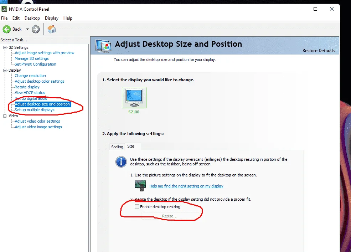Select the Display category label
Image resolution: width=351 pixels, height=252 pixels.
(x=15, y=70)
